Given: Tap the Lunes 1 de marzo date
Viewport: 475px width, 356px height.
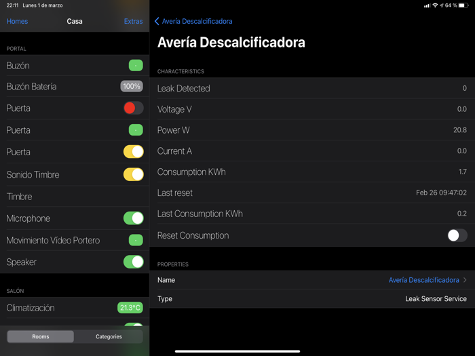Looking at the screenshot, I should (43, 5).
